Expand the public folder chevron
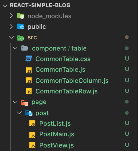The image size is (138, 151). (11, 27)
